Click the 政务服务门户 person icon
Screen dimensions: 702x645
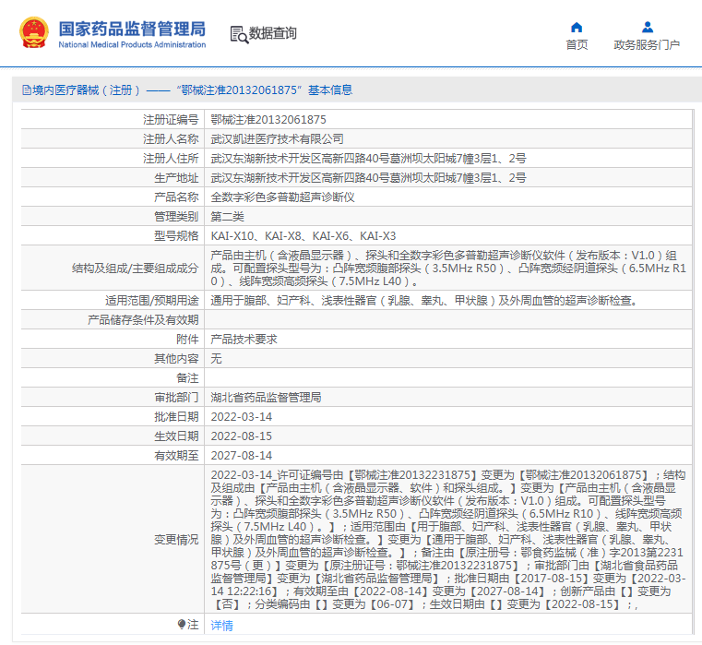(647, 27)
